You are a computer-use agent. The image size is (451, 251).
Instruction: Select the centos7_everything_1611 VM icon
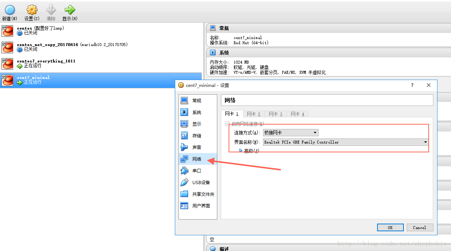pyautogui.click(x=7, y=64)
